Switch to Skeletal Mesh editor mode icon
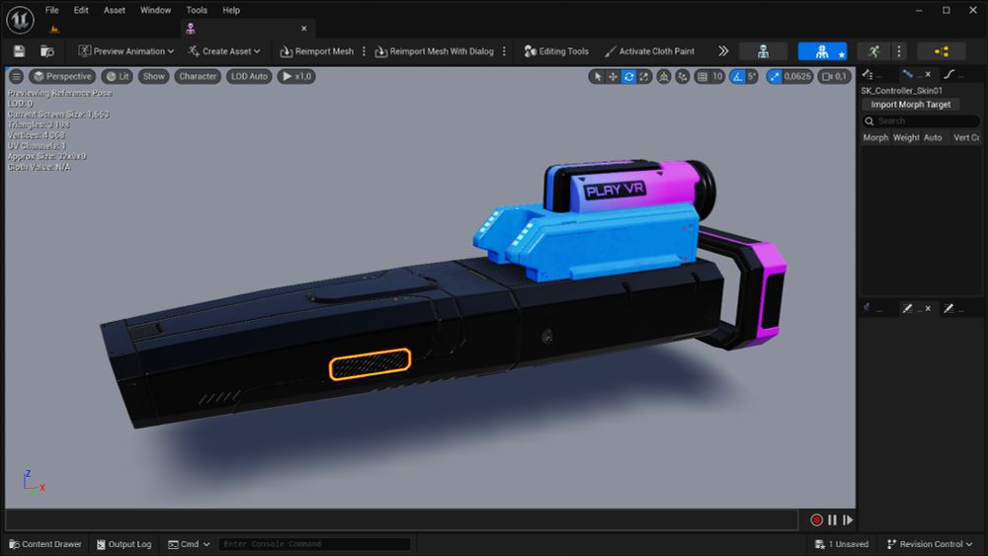This screenshot has width=988, height=556. pyautogui.click(x=822, y=51)
